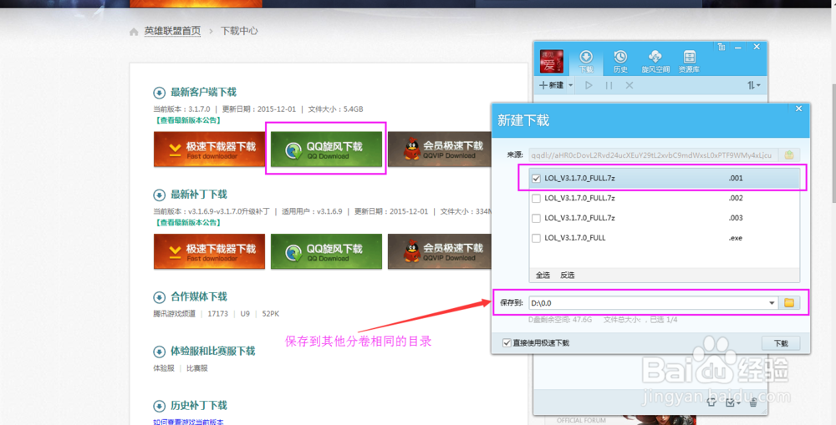The width and height of the screenshot is (836, 425).
Task: Open the 旋风空间 cloud space tab
Action: (x=655, y=61)
